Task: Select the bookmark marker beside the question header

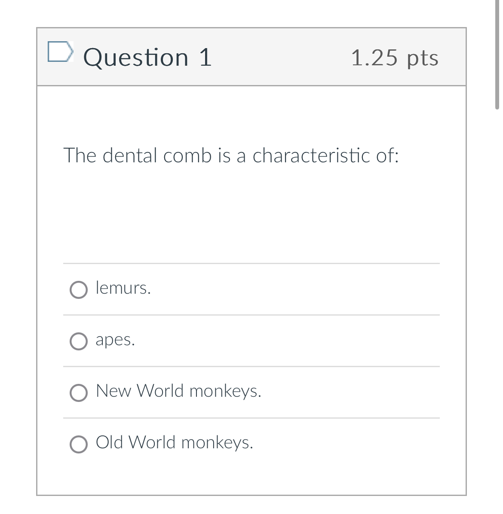Action: pyautogui.click(x=61, y=52)
